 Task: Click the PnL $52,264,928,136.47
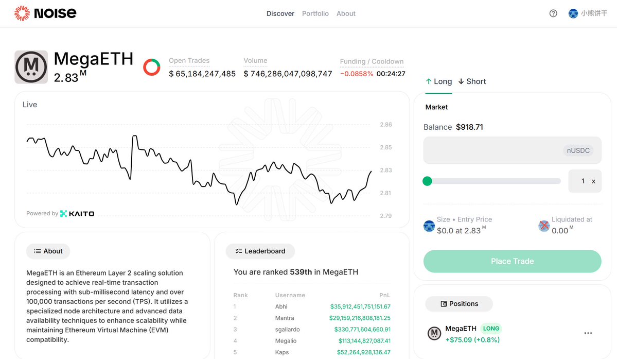pyautogui.click(x=364, y=352)
